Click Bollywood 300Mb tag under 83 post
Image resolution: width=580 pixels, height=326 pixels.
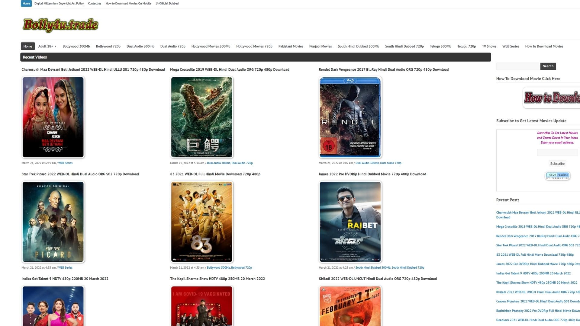pyautogui.click(x=218, y=268)
